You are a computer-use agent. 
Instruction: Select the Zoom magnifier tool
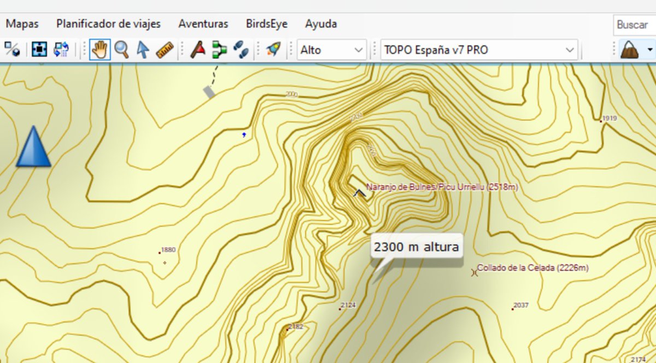121,50
